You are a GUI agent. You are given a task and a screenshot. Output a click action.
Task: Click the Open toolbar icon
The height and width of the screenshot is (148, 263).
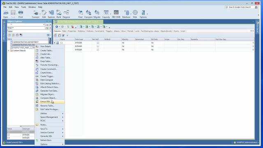tap(5, 14)
